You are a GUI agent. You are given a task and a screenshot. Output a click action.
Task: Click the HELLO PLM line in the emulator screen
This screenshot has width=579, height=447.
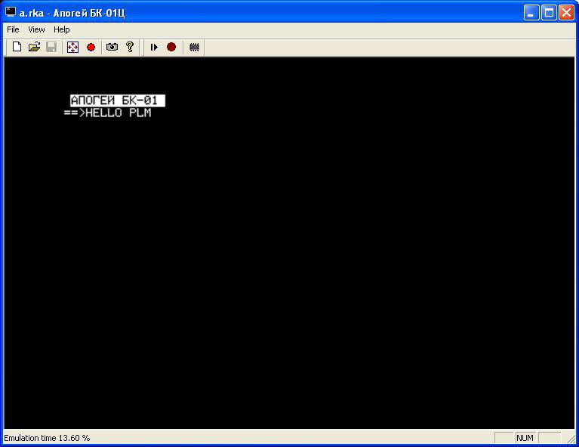118,113
